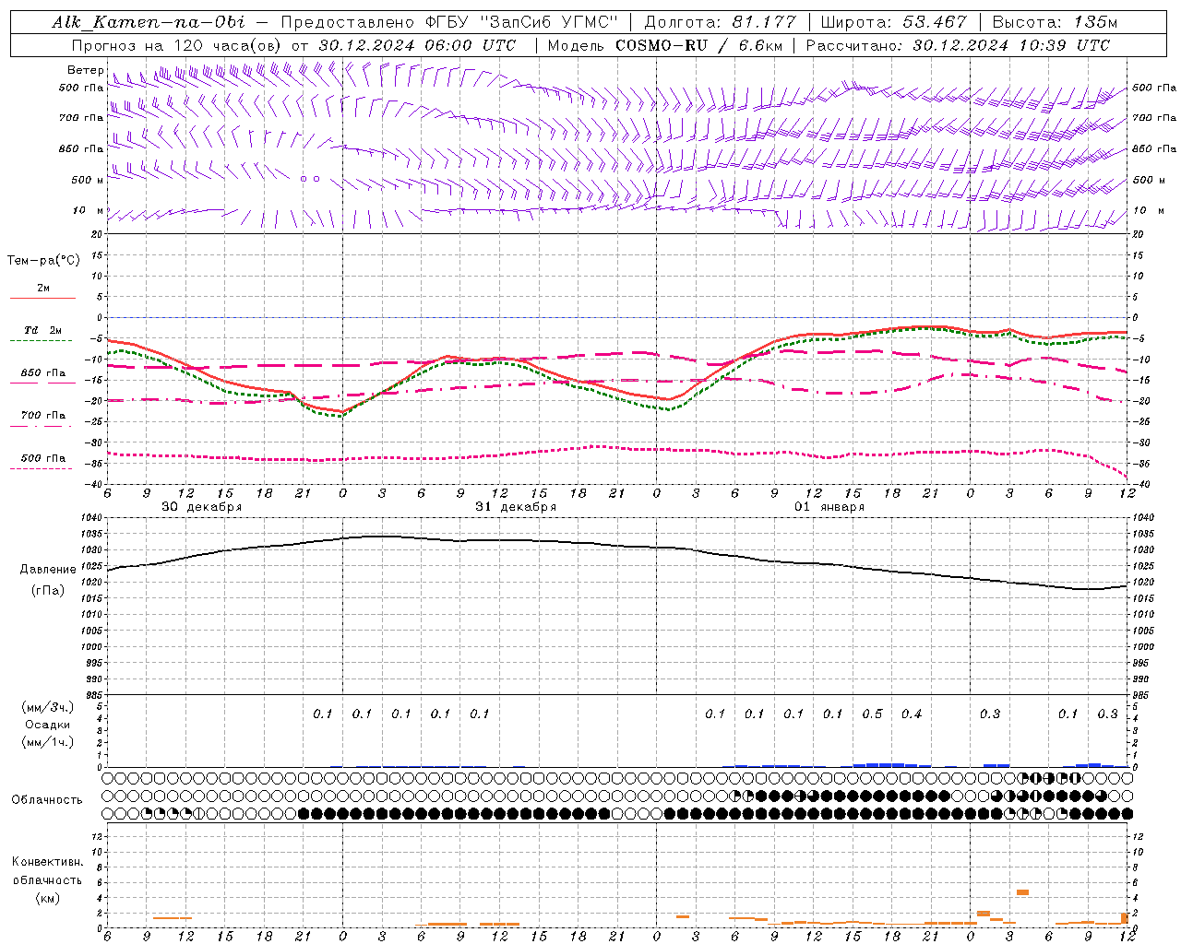This screenshot has width=1181, height=944.
Task: Click the 'Конвективн.' convective label
Action: 47,862
